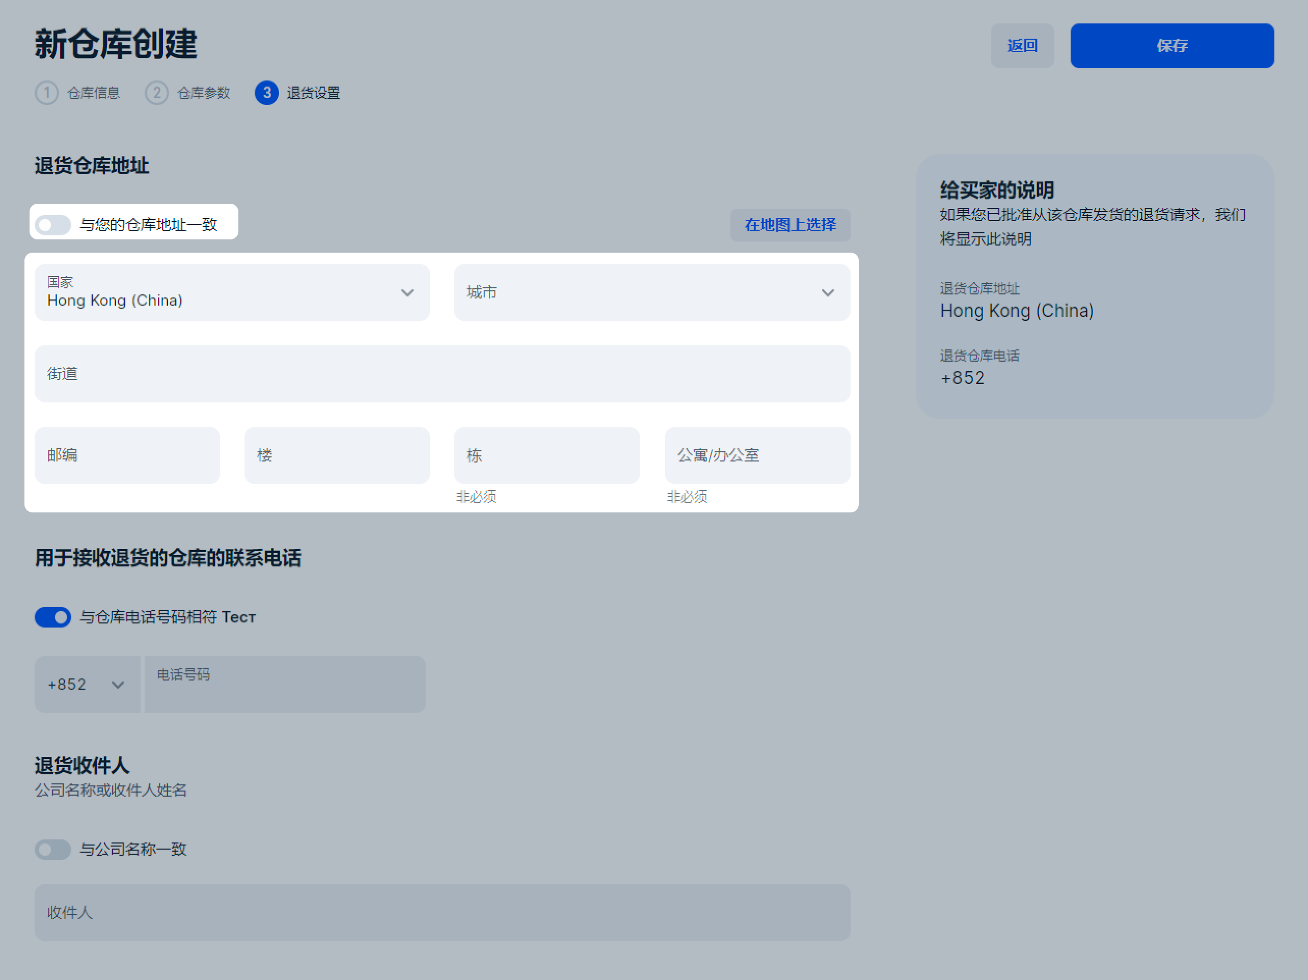
Task: Click the step 2 circle icon
Action: (157, 93)
